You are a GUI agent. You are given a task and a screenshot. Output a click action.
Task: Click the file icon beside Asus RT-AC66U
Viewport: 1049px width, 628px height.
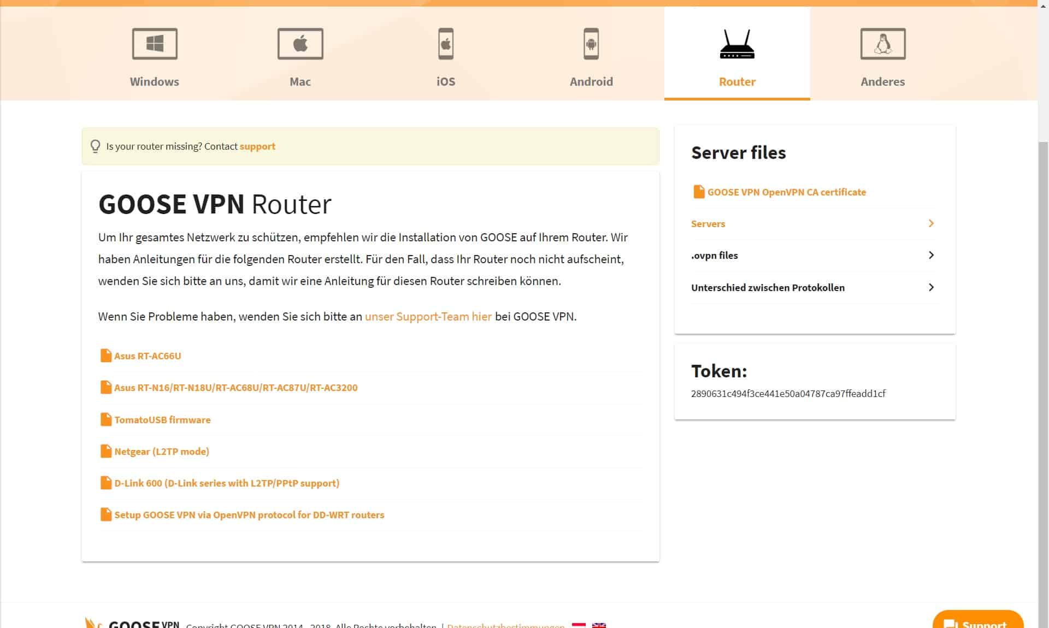click(x=106, y=356)
